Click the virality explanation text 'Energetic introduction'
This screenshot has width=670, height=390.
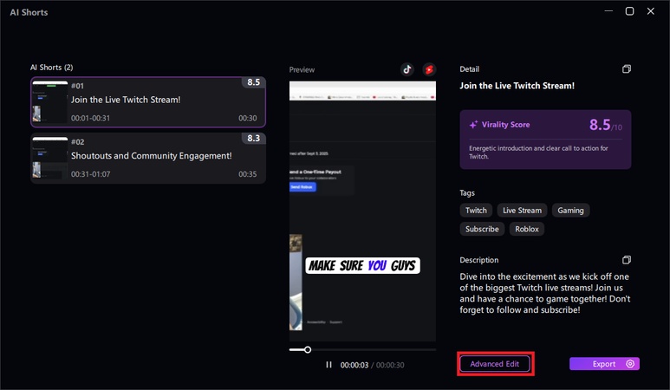click(538, 152)
